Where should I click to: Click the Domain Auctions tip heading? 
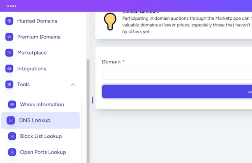tap(140, 13)
